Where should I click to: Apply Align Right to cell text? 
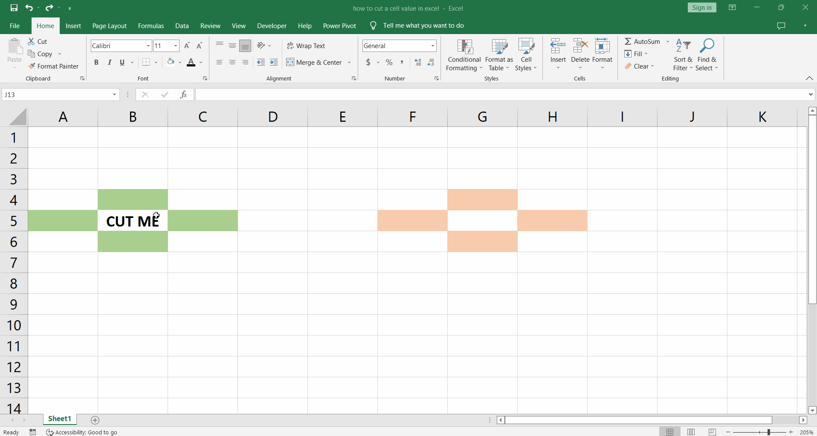pos(245,62)
